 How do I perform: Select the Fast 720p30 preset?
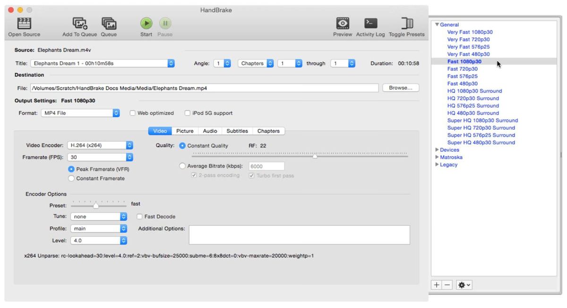click(x=463, y=69)
